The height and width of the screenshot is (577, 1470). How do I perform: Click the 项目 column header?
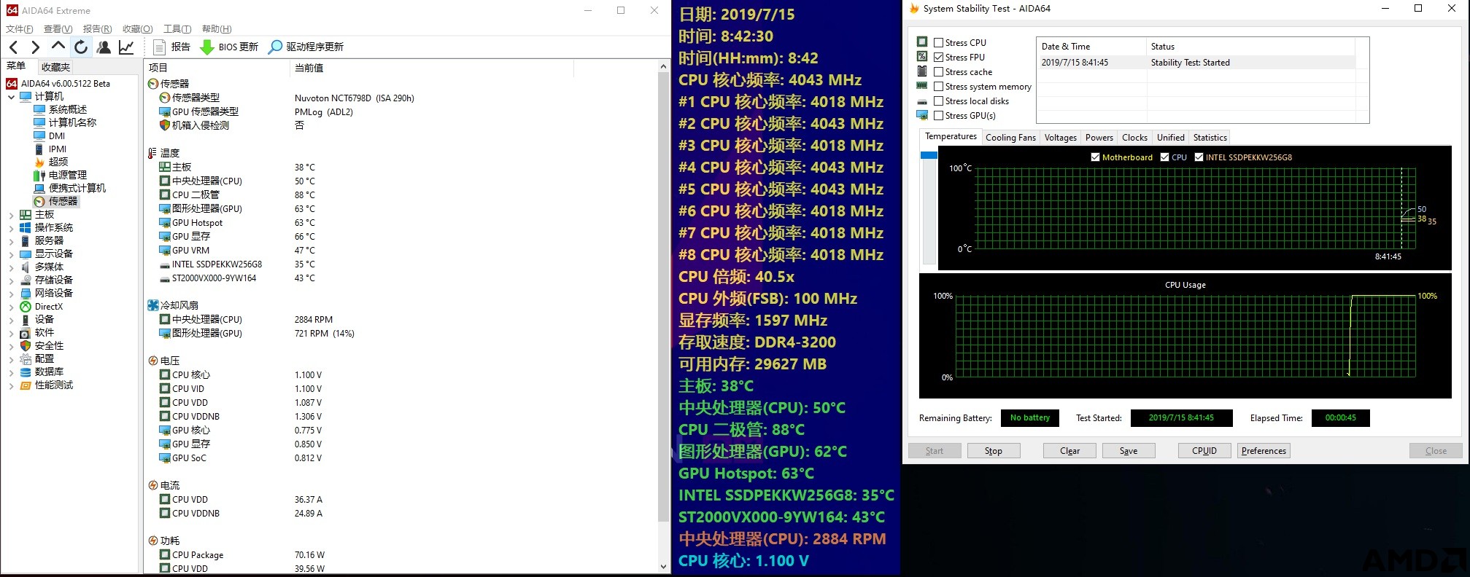217,68
